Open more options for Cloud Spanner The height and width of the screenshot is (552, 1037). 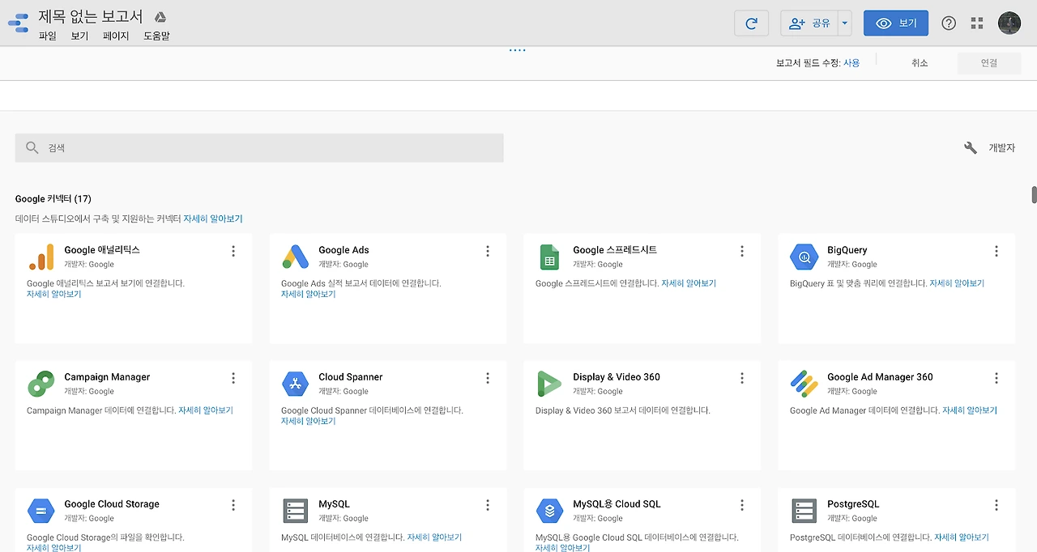(488, 378)
